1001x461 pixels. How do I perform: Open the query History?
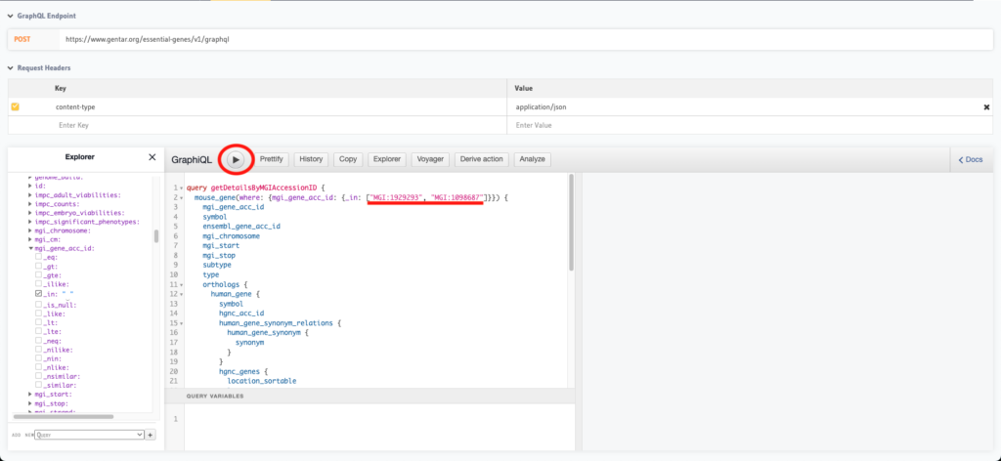tap(311, 159)
